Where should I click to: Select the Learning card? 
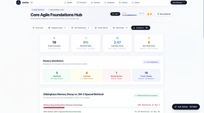87,75
